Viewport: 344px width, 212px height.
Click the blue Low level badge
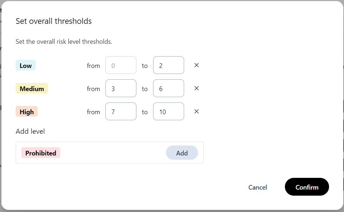click(x=26, y=65)
